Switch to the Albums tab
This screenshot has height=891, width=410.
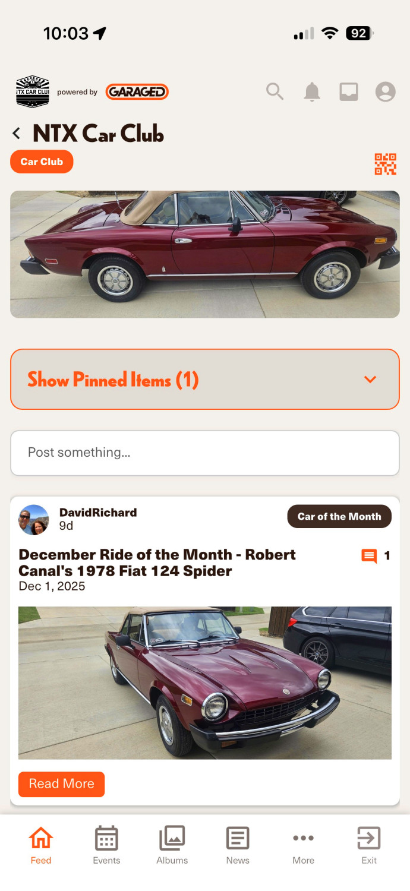pos(172,845)
